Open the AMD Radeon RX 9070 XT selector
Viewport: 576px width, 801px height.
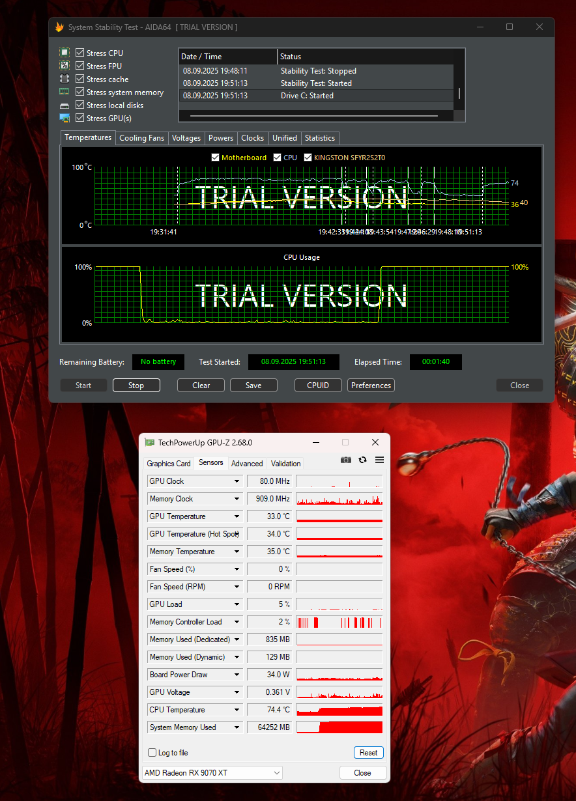(x=212, y=773)
